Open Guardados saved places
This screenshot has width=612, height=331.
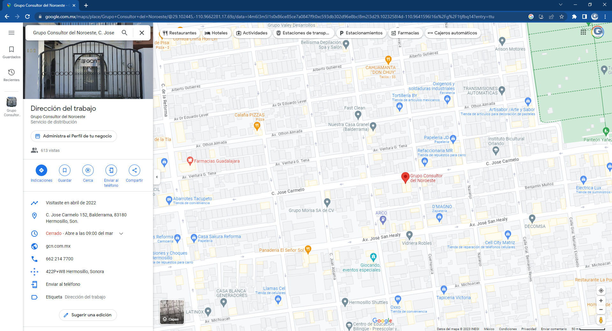11,52
